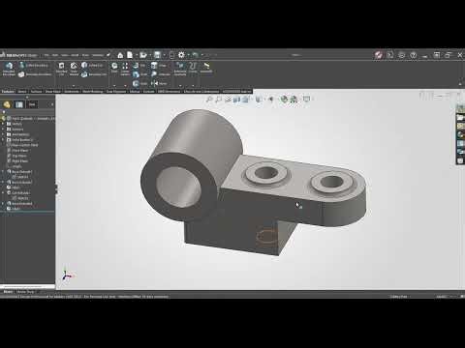Expand the Solid Bodies node
The image size is (465, 348).
pyautogui.click(x=3, y=140)
